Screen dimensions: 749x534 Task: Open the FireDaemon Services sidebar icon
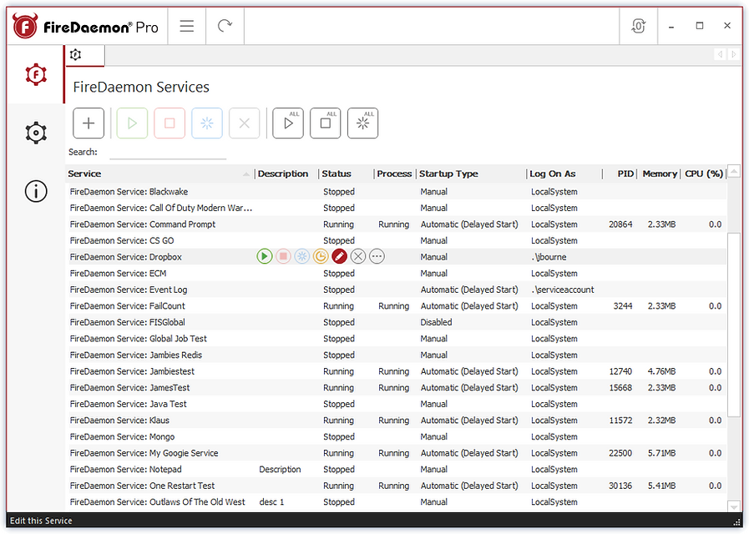point(36,75)
